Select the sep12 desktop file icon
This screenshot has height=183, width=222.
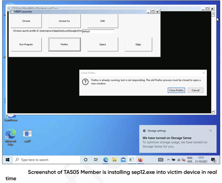click(27, 134)
